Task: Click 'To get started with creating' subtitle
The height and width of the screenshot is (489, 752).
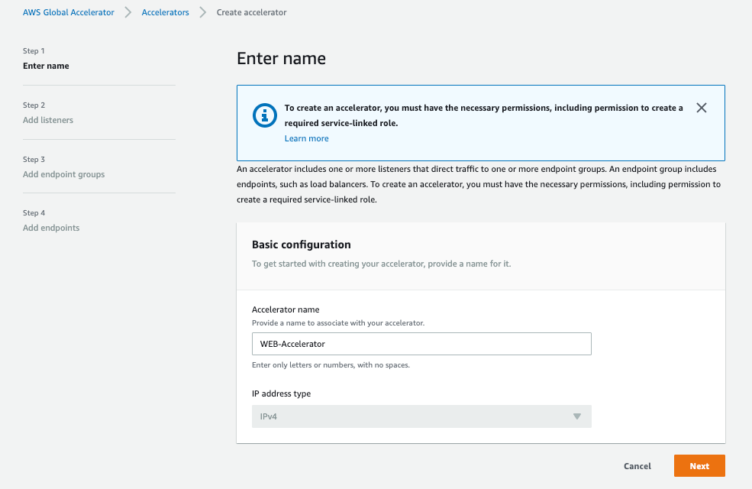Action: [x=381, y=264]
